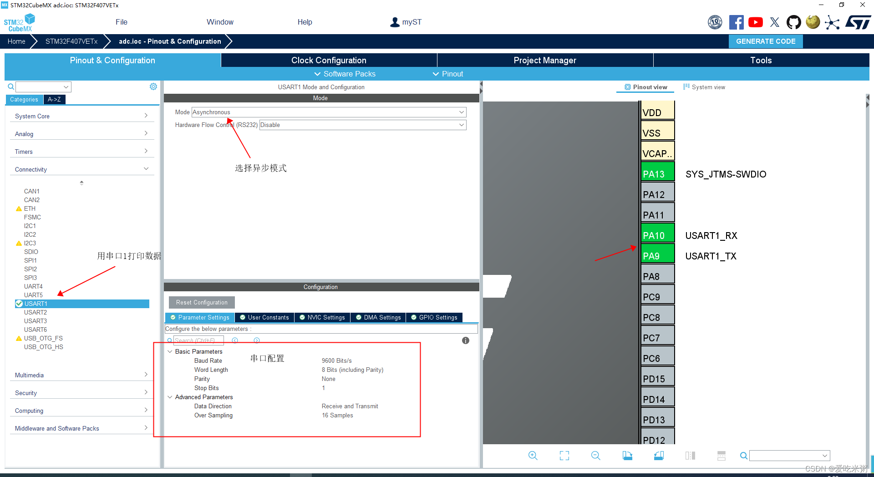
Task: Switch to A->Z listing
Action: coord(54,99)
